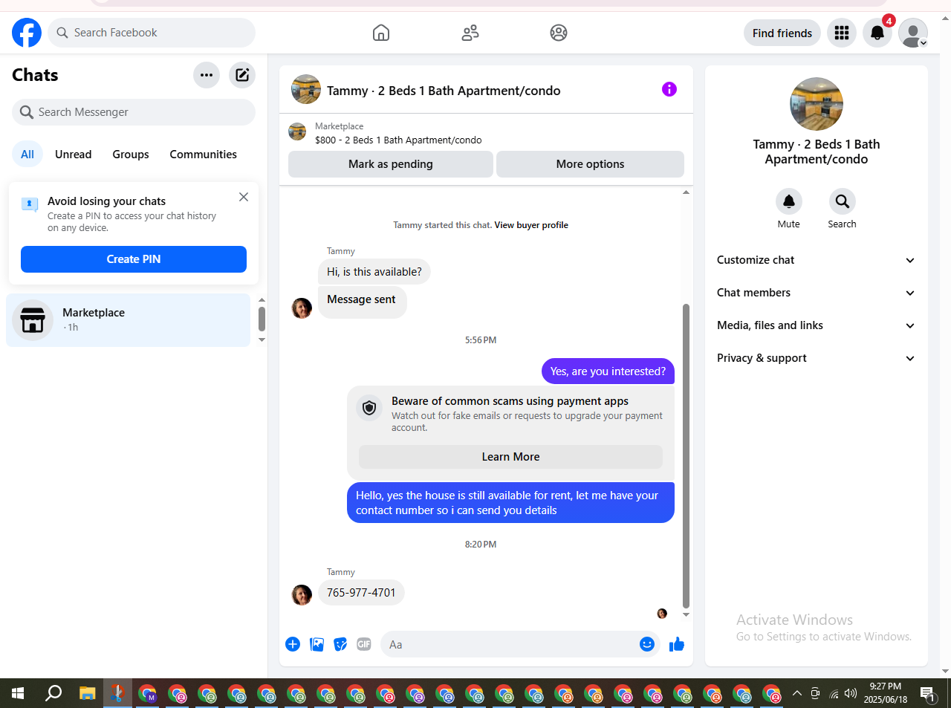Click the 'Yes, are you interested?' message
Screen dimensions: 951x708
pos(608,371)
